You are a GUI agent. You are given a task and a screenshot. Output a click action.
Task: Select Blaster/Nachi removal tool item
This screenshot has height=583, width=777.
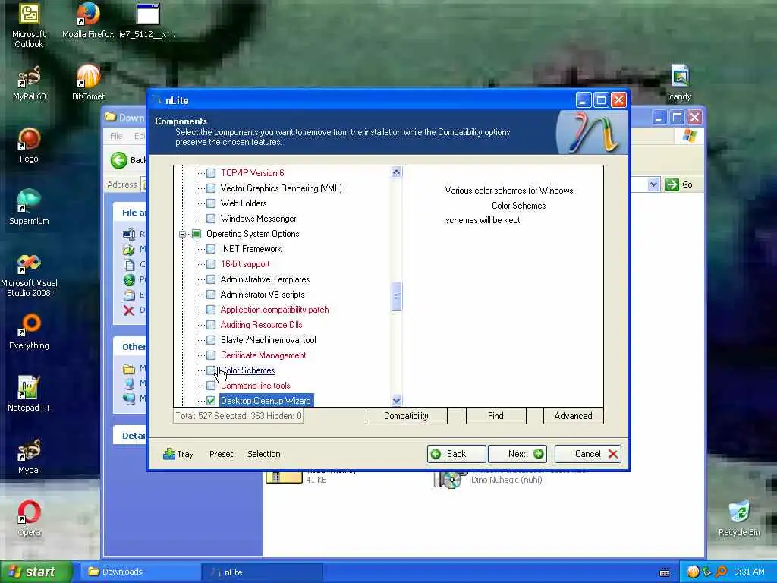click(268, 340)
